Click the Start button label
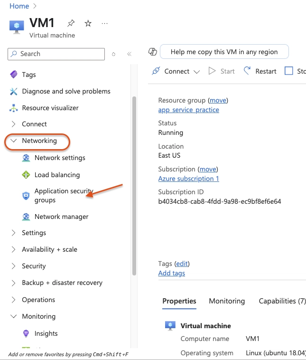Viewport: 306px width, 360px height. (228, 71)
